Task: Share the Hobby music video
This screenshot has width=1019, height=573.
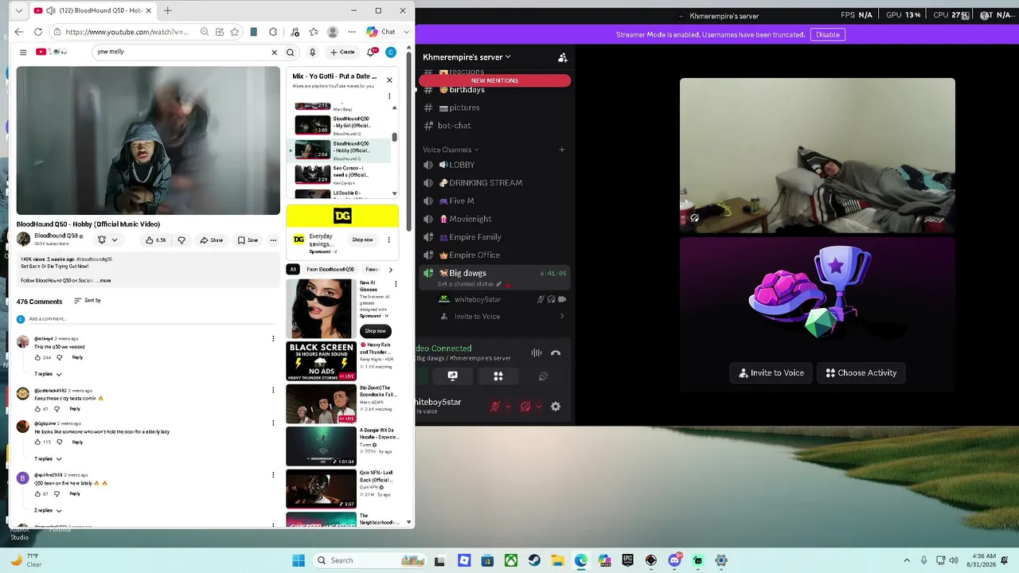Action: point(212,240)
